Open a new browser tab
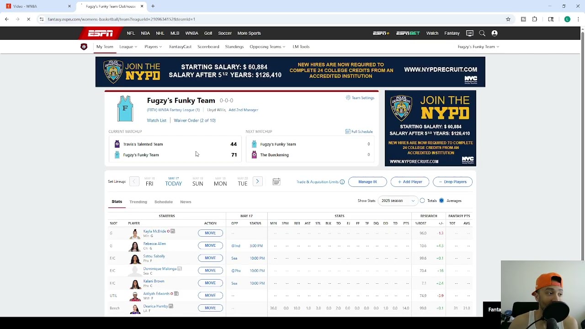585x329 pixels. [x=153, y=6]
